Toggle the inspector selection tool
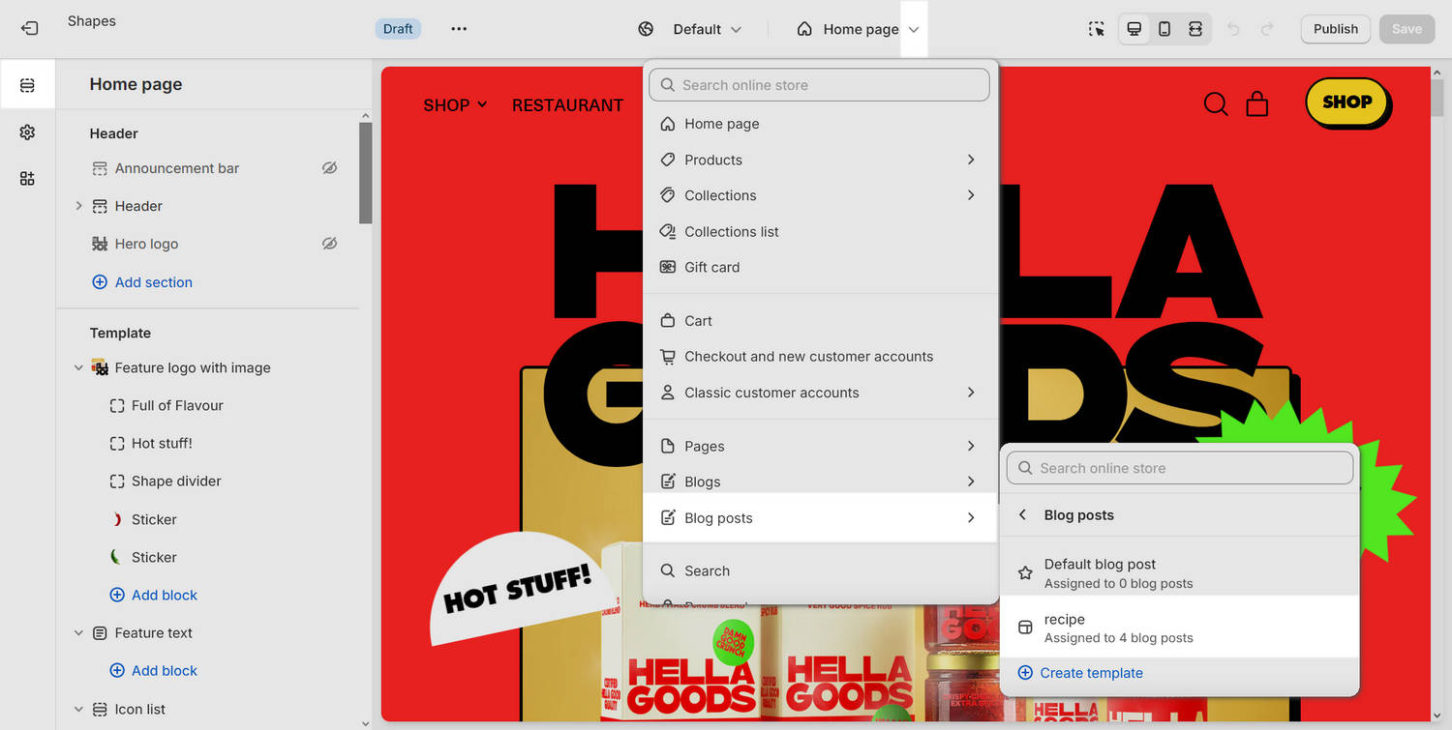Screen dimensions: 1452x730 coord(1097,29)
